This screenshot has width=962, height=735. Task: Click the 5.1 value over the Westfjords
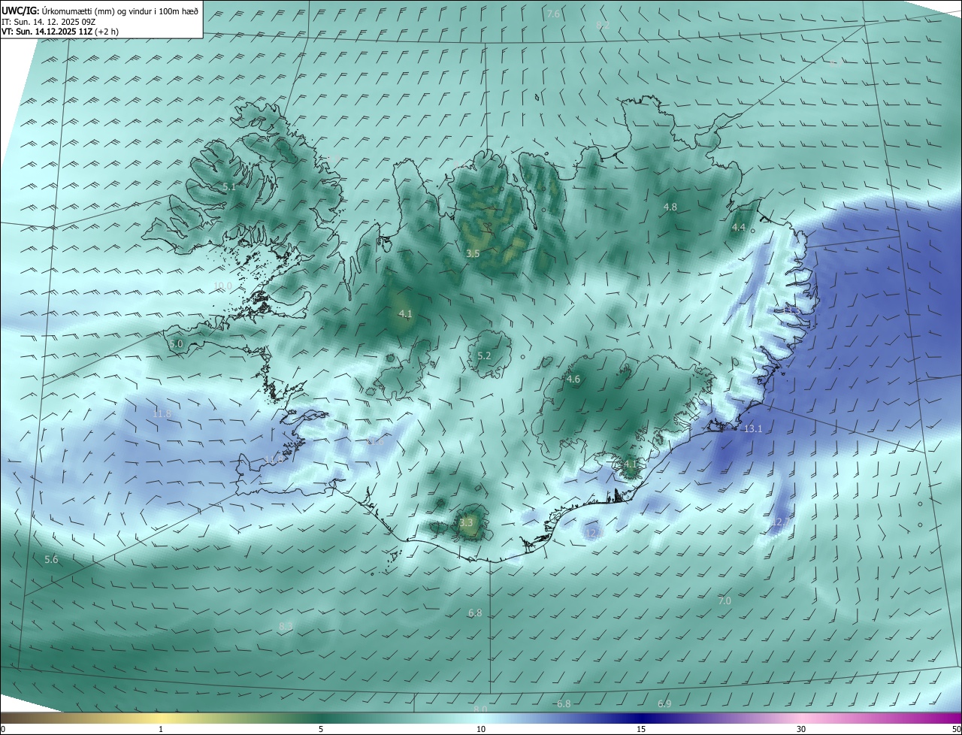pos(229,186)
